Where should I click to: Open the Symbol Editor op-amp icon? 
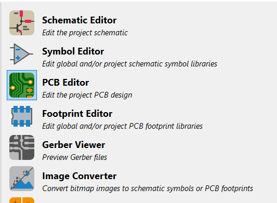point(22,54)
